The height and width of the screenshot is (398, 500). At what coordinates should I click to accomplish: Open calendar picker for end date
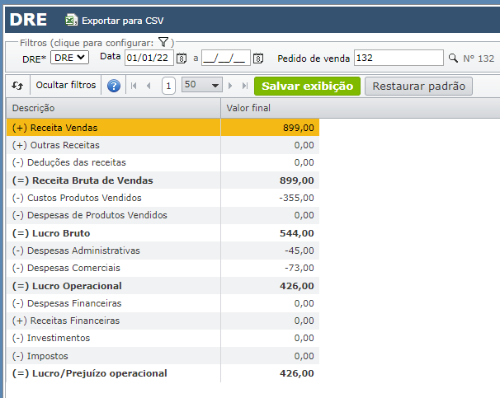click(258, 58)
